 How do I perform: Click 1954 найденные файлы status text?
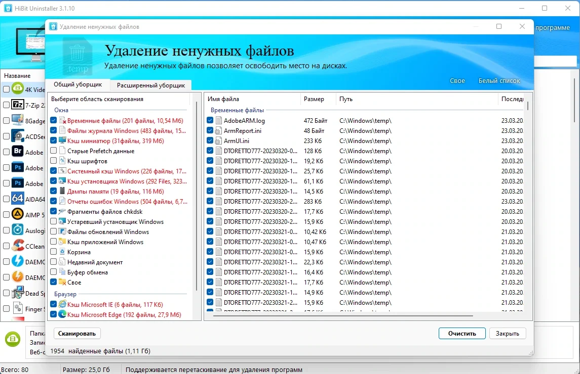tap(100, 351)
